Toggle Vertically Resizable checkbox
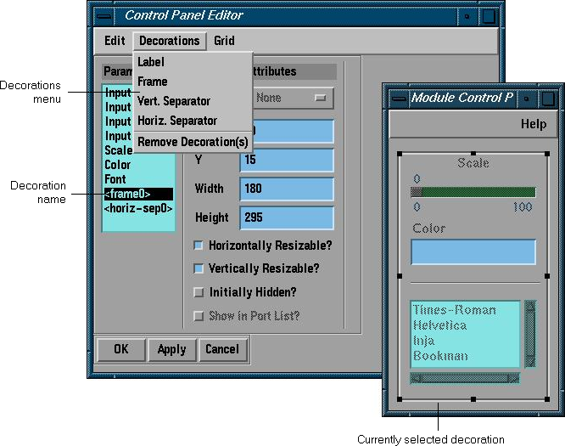This screenshot has height=446, width=565. tap(199, 268)
